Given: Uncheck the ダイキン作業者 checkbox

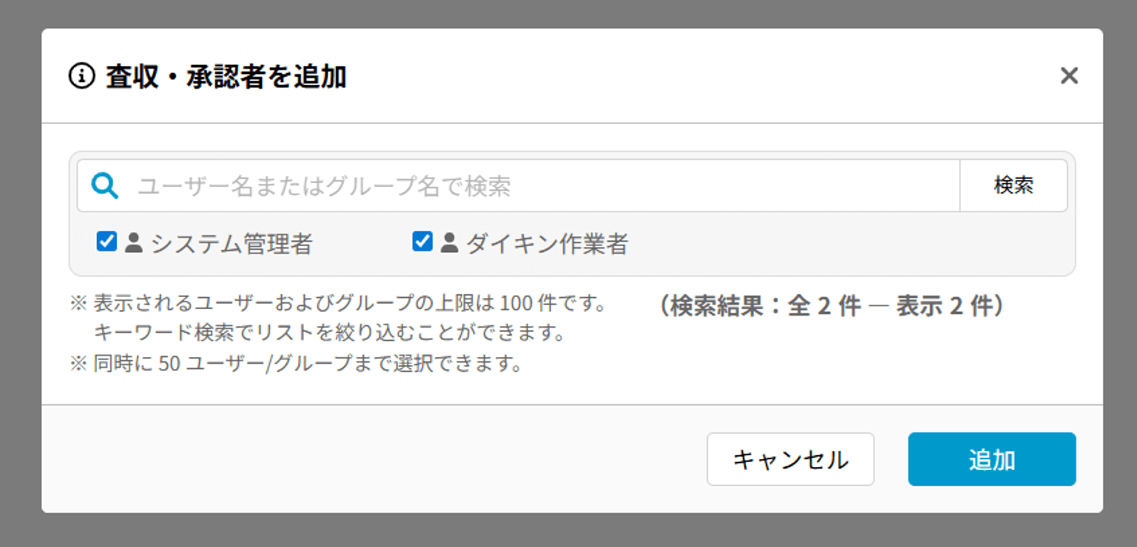Looking at the screenshot, I should [422, 242].
